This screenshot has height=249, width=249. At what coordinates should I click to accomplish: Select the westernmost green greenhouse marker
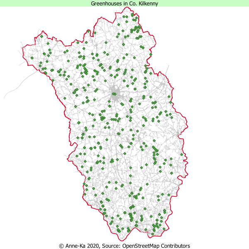tap(32, 58)
